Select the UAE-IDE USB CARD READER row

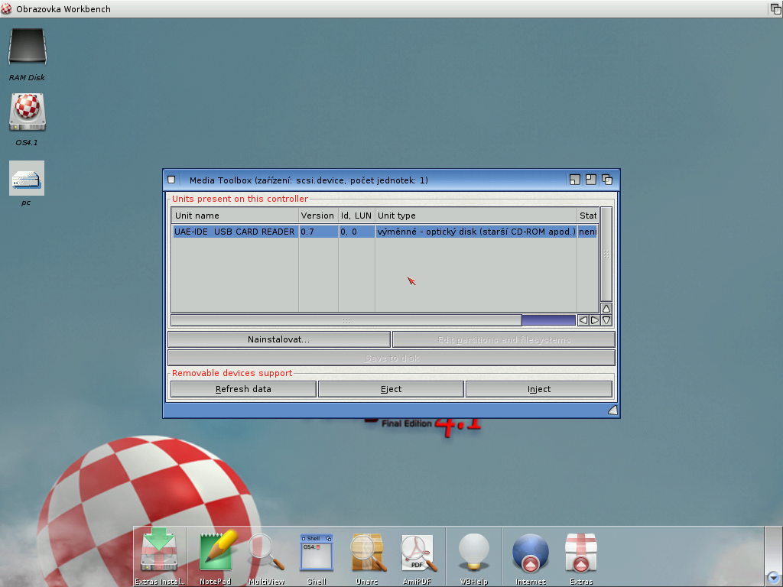[x=235, y=232]
